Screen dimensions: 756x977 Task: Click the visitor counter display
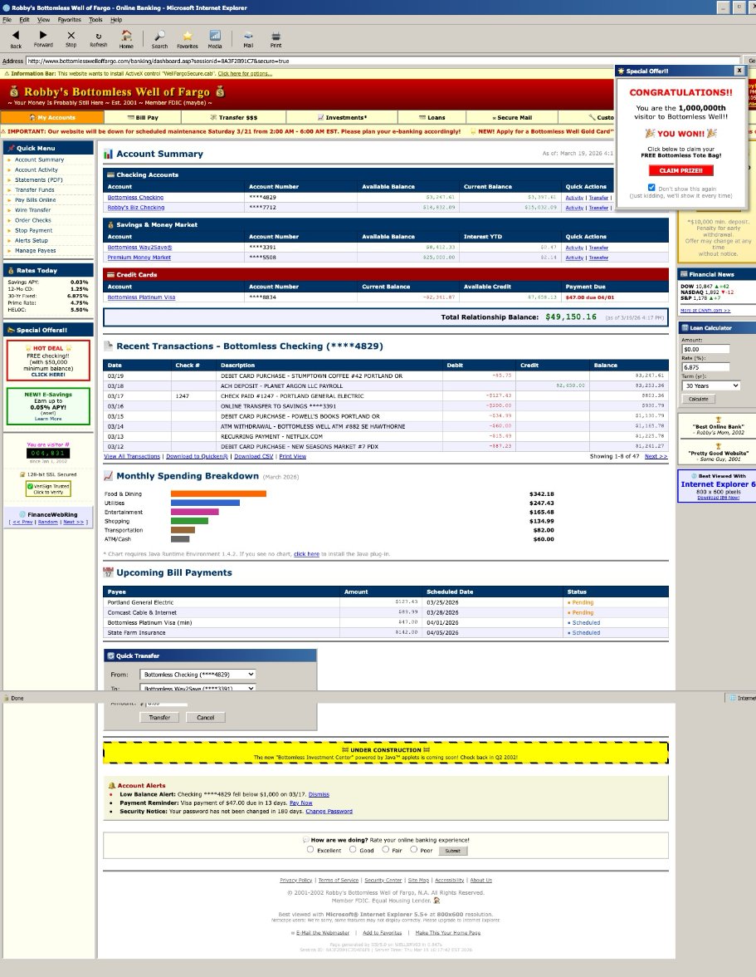pos(48,453)
